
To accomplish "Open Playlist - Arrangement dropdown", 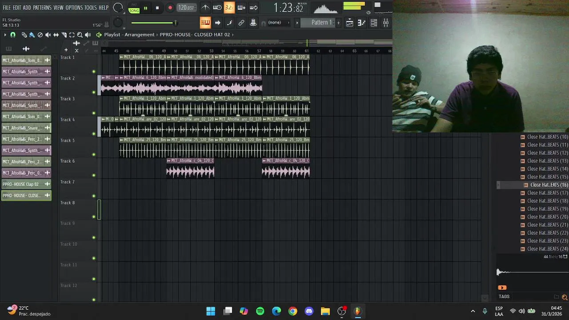I will click(x=129, y=35).
